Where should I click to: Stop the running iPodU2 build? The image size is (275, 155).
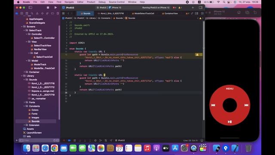coord(48,8)
